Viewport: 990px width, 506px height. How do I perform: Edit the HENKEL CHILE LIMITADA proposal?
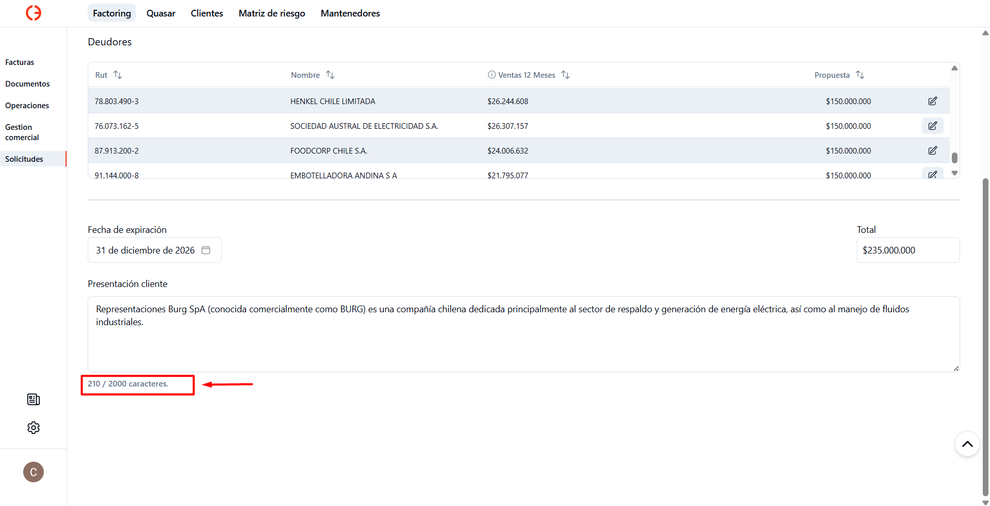[932, 101]
